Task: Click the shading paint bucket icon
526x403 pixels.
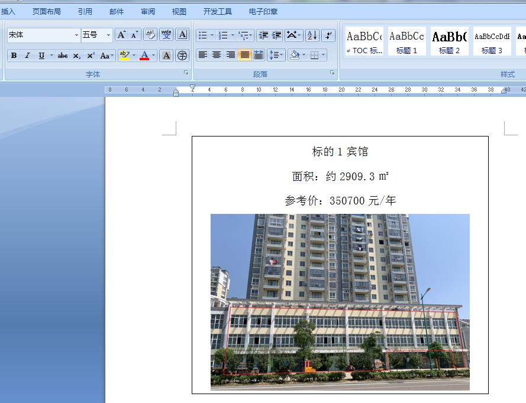Action: tap(295, 55)
